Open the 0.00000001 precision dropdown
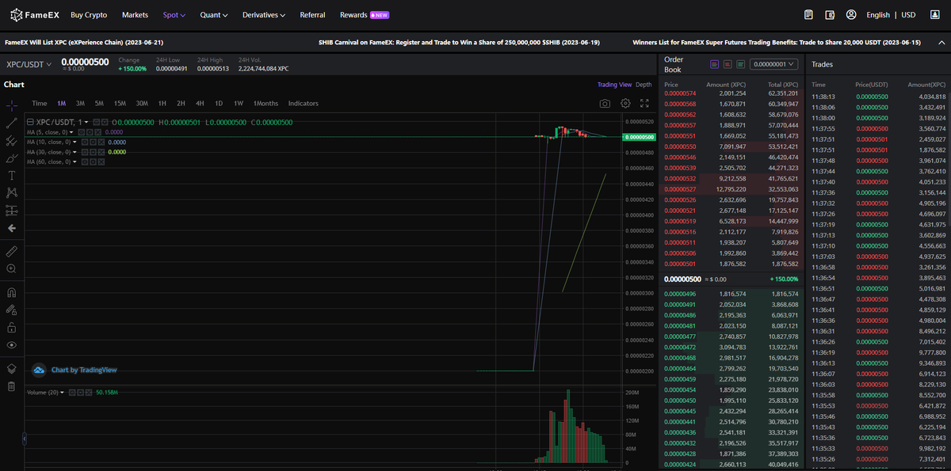Image resolution: width=951 pixels, height=471 pixels. click(773, 64)
